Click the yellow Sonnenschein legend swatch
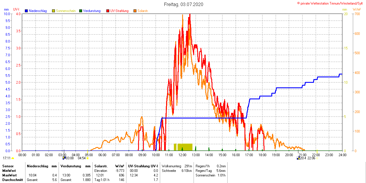This screenshot has height=183, width=366. point(53,11)
